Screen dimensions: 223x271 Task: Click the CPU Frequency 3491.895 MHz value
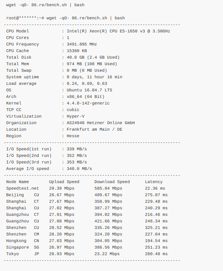(82, 44)
